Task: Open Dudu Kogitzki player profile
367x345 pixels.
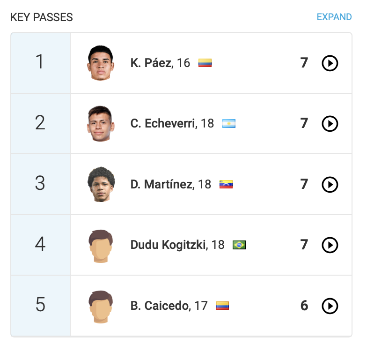Action: click(x=169, y=245)
